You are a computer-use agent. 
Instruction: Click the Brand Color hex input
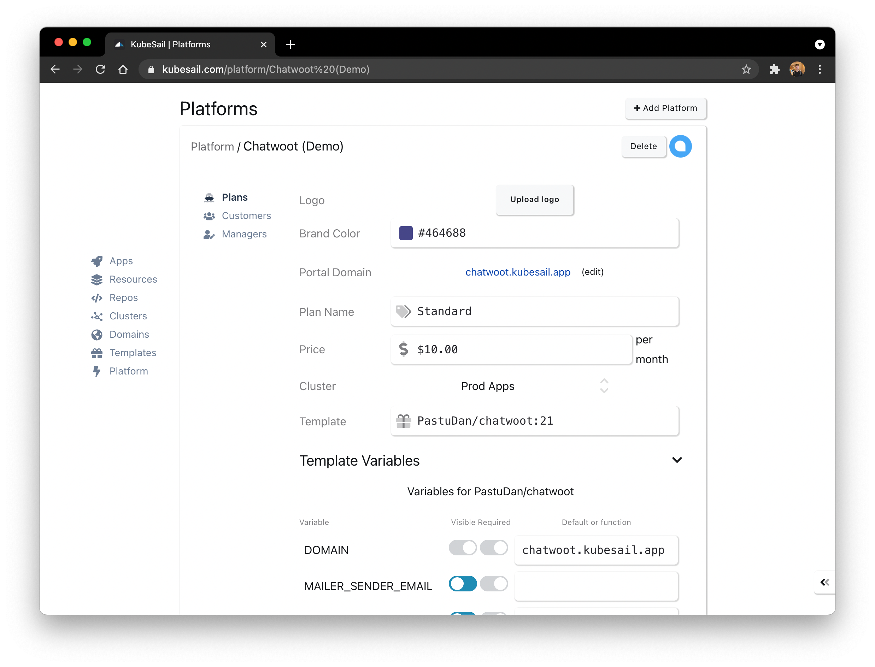[535, 233]
